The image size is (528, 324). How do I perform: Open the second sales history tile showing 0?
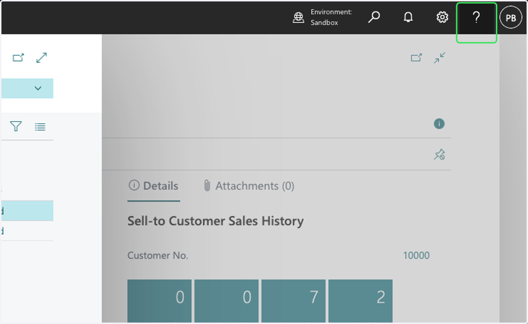coord(227,301)
